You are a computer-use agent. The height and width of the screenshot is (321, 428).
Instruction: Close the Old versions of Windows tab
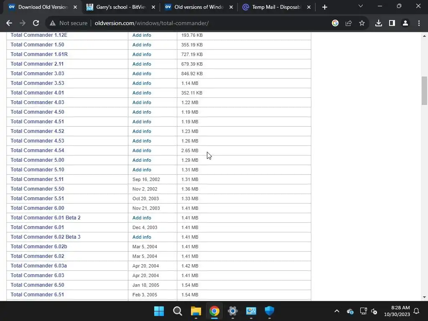pos(231,7)
